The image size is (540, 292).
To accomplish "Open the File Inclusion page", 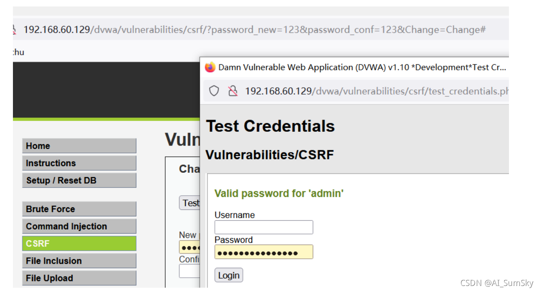I will click(x=79, y=261).
